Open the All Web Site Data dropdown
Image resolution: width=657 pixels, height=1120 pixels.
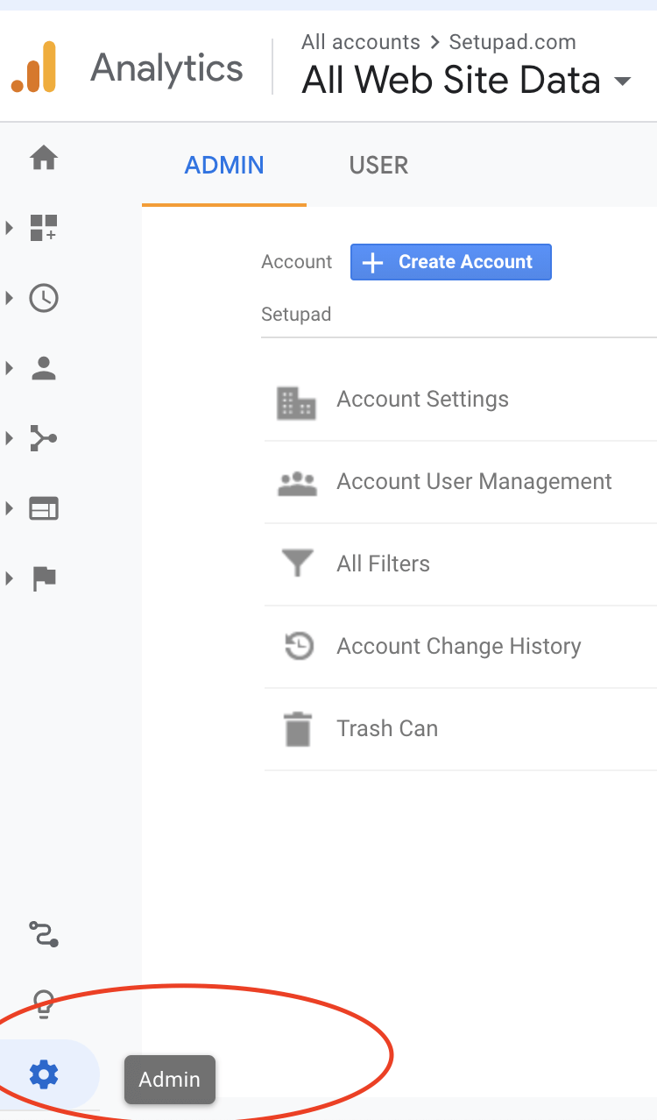[x=464, y=80]
